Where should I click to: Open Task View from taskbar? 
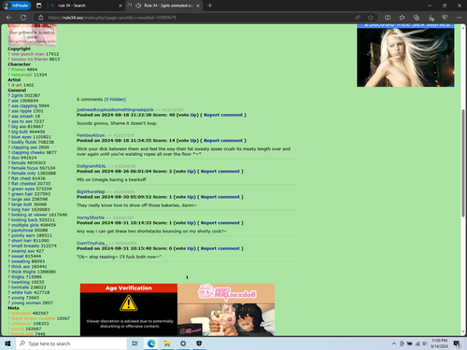tap(134, 343)
